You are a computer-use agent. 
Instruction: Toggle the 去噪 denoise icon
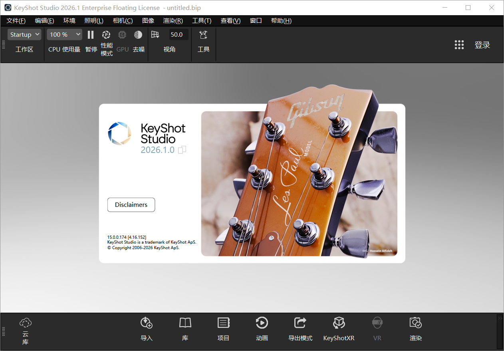point(138,35)
